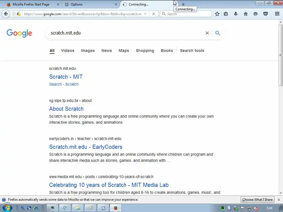Click Switch between windows quick launch icon
This screenshot has height=212, width=283.
(x=29, y=208)
